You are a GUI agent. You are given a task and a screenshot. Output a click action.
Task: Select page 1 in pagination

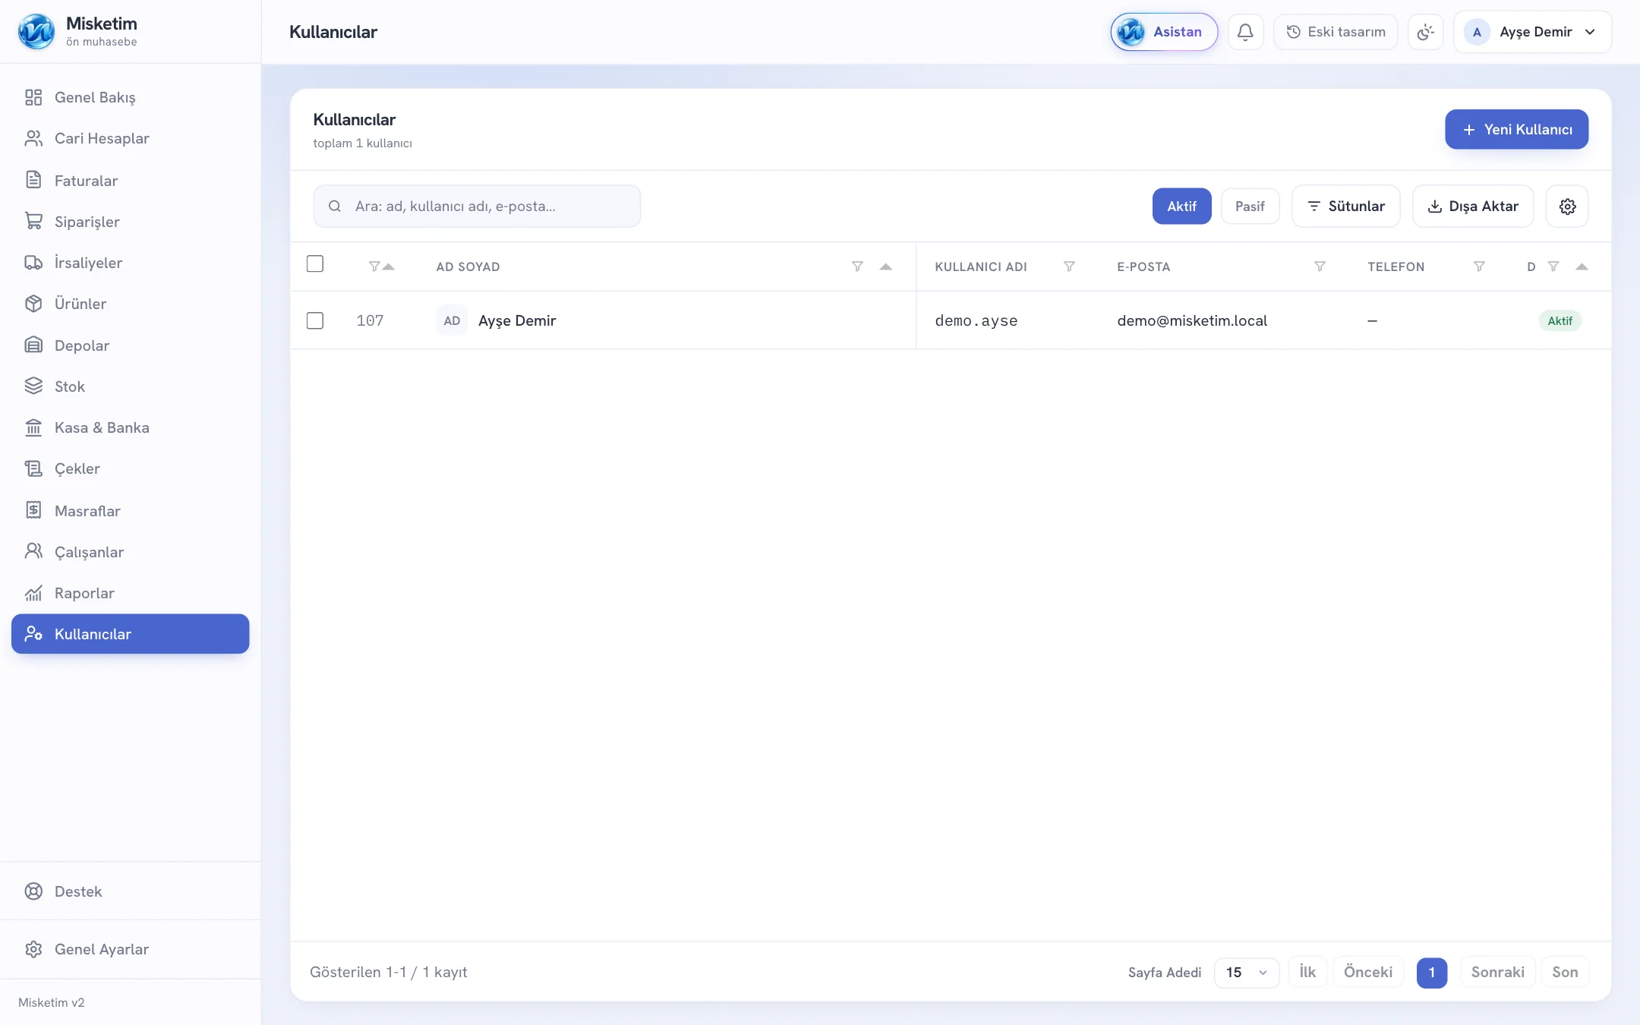[1431, 973]
